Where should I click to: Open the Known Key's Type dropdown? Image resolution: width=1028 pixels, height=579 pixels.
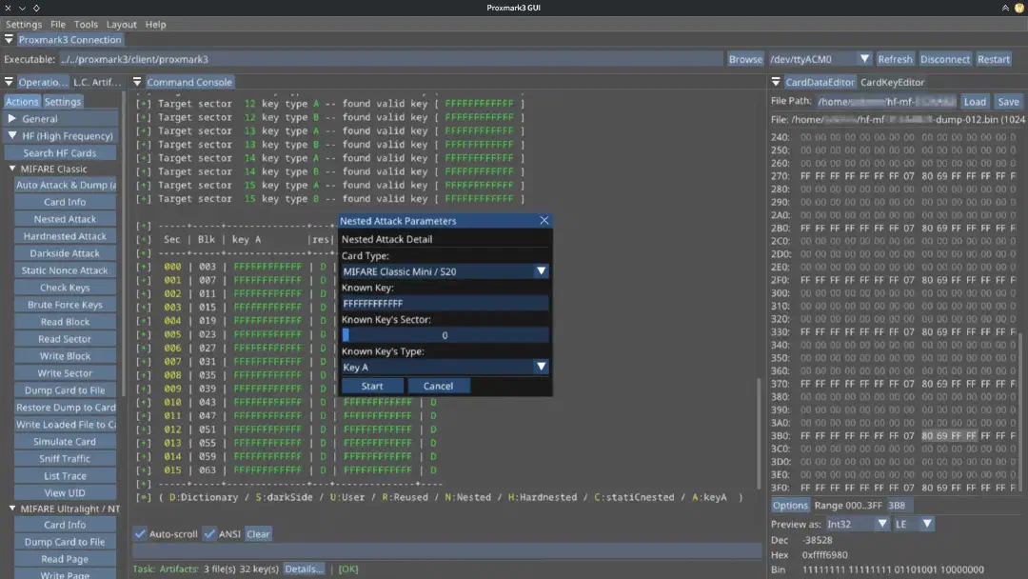pyautogui.click(x=541, y=367)
